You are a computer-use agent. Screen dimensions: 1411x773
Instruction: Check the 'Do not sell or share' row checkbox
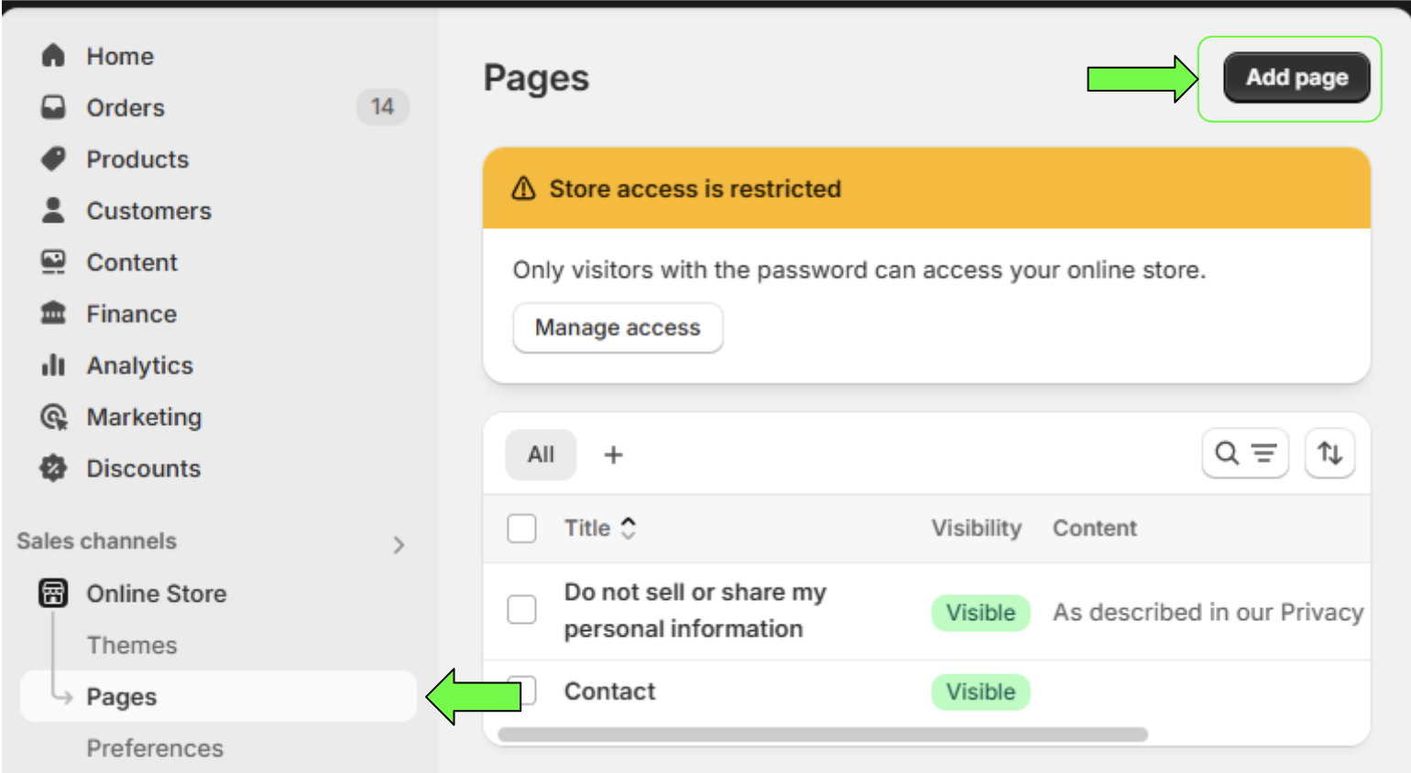(x=521, y=609)
